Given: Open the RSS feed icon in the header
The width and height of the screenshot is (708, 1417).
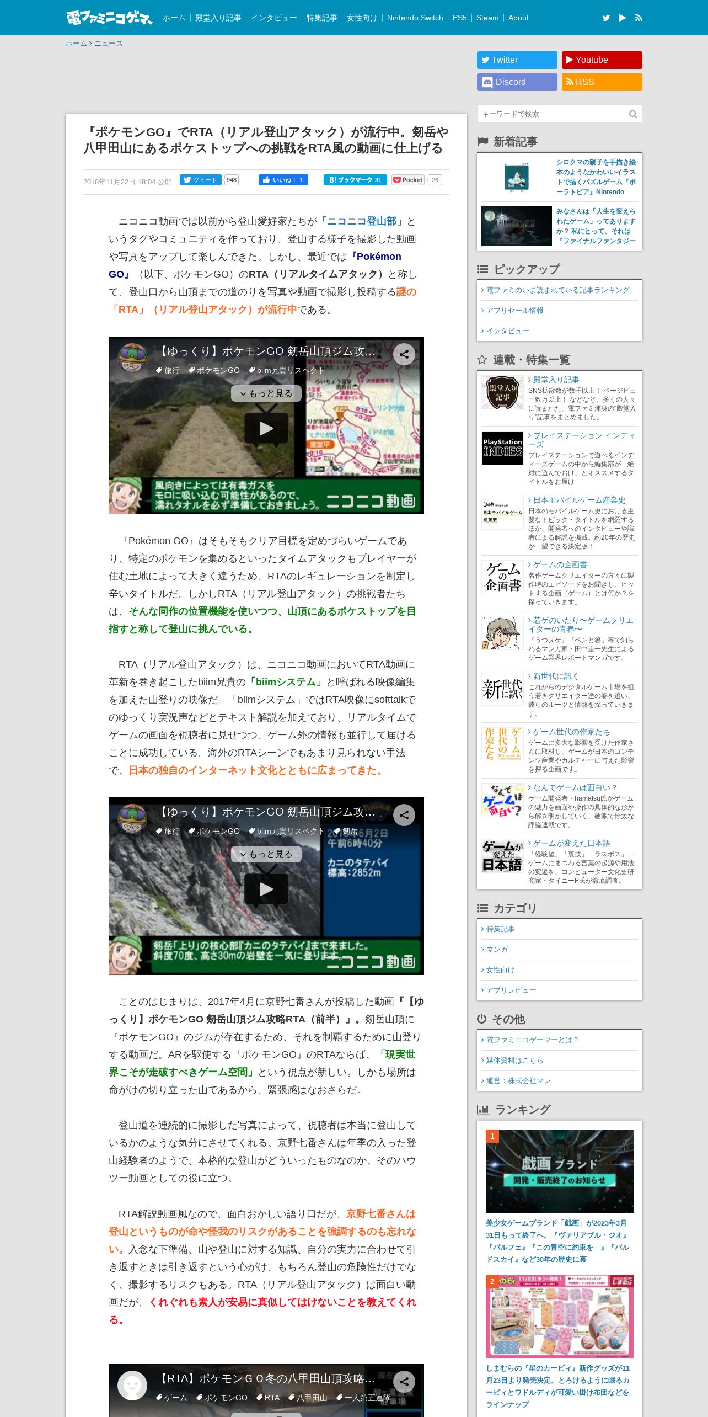Looking at the screenshot, I should pos(639,18).
